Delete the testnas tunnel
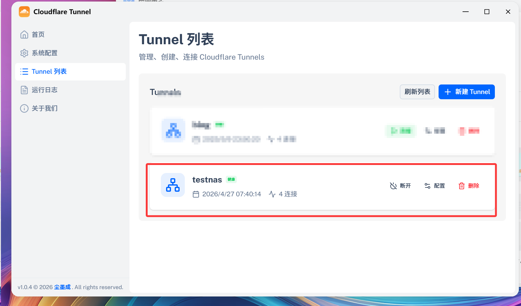 469,186
